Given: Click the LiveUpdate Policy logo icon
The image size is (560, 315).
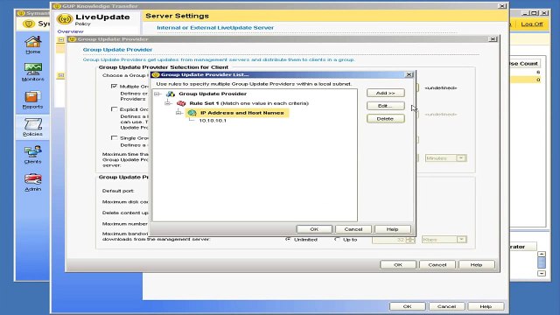Looking at the screenshot, I should pyautogui.click(x=65, y=19).
